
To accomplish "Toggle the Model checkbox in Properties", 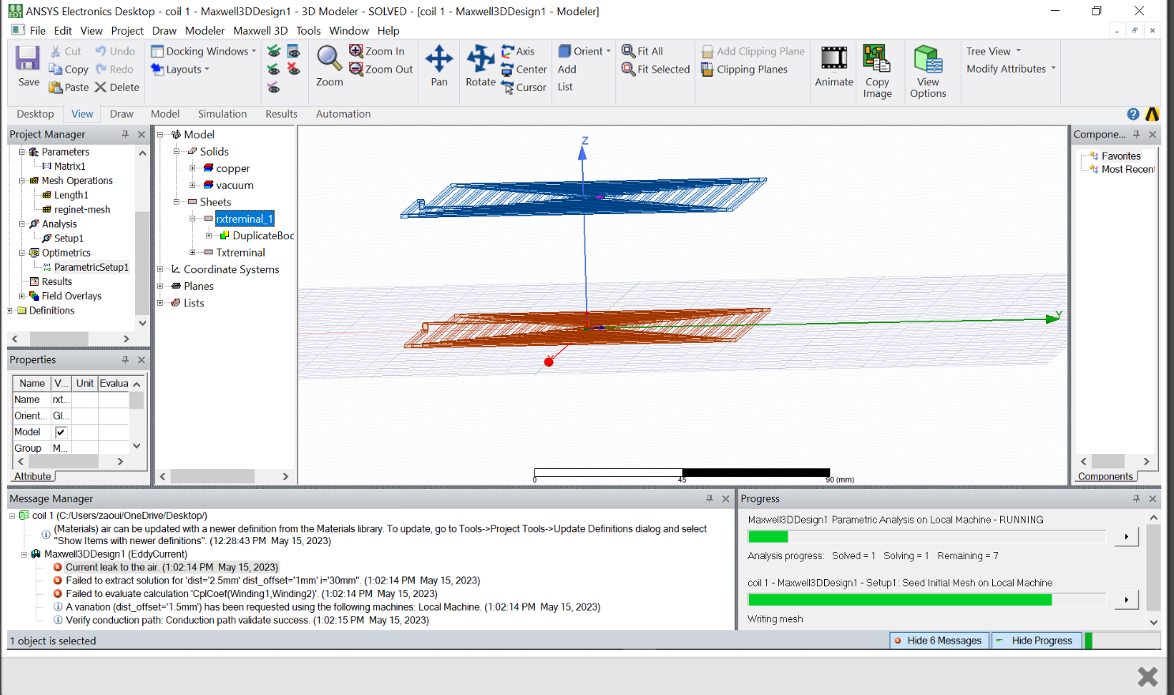I will [61, 432].
